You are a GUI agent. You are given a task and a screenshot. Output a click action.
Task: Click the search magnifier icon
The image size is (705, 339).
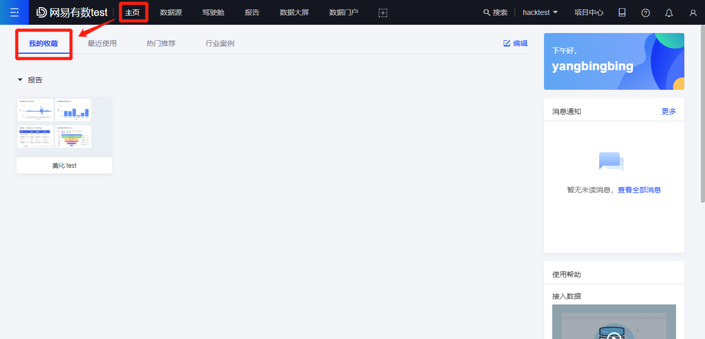click(x=487, y=12)
